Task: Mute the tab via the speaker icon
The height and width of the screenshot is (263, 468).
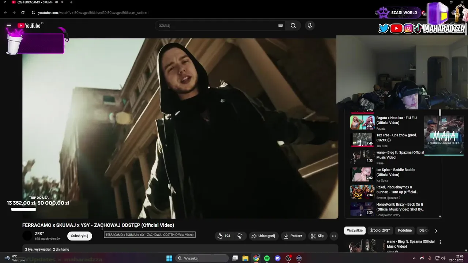Action: point(56,2)
